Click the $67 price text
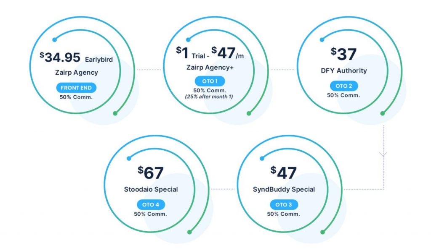 151,173
